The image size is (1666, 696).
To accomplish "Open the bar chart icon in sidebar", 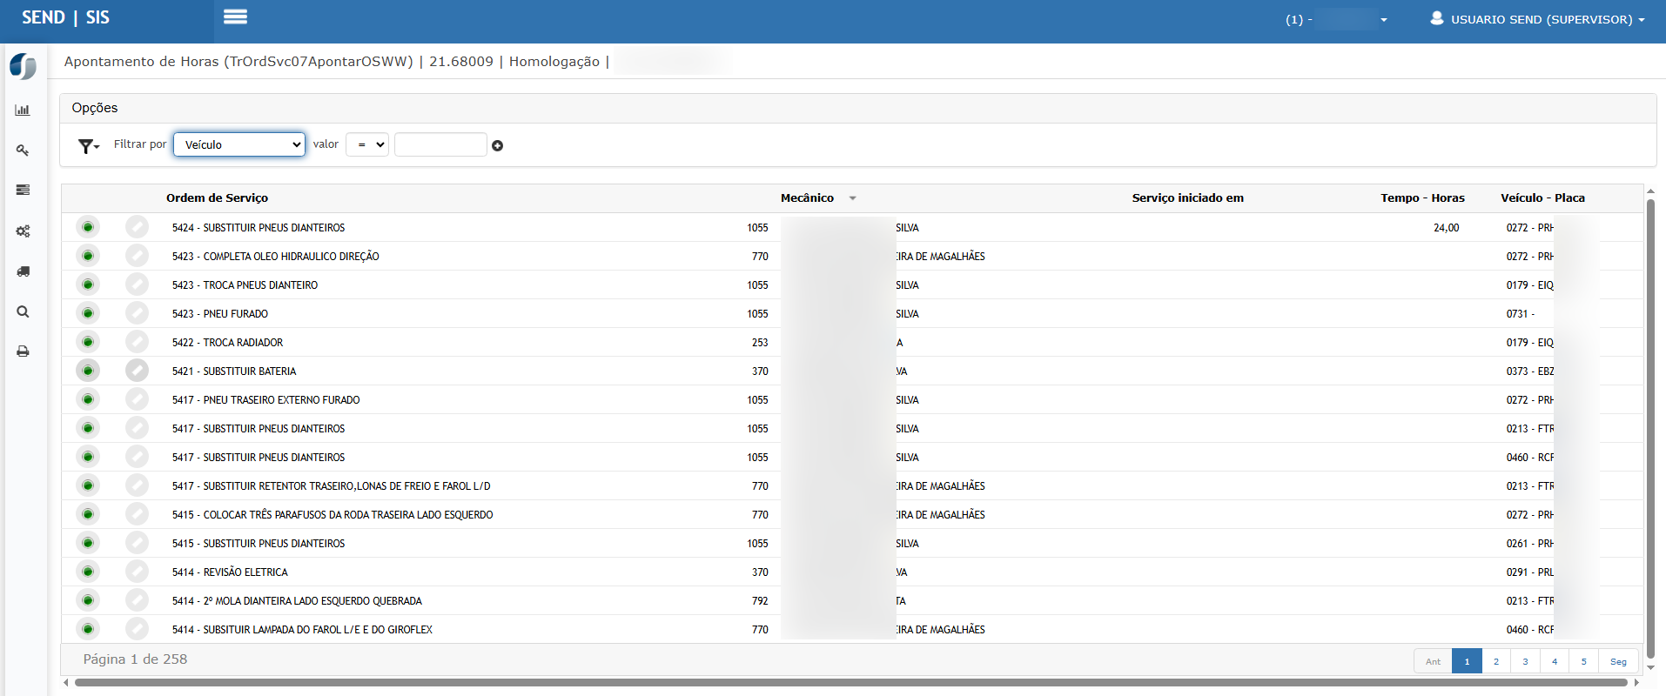I will click(23, 110).
